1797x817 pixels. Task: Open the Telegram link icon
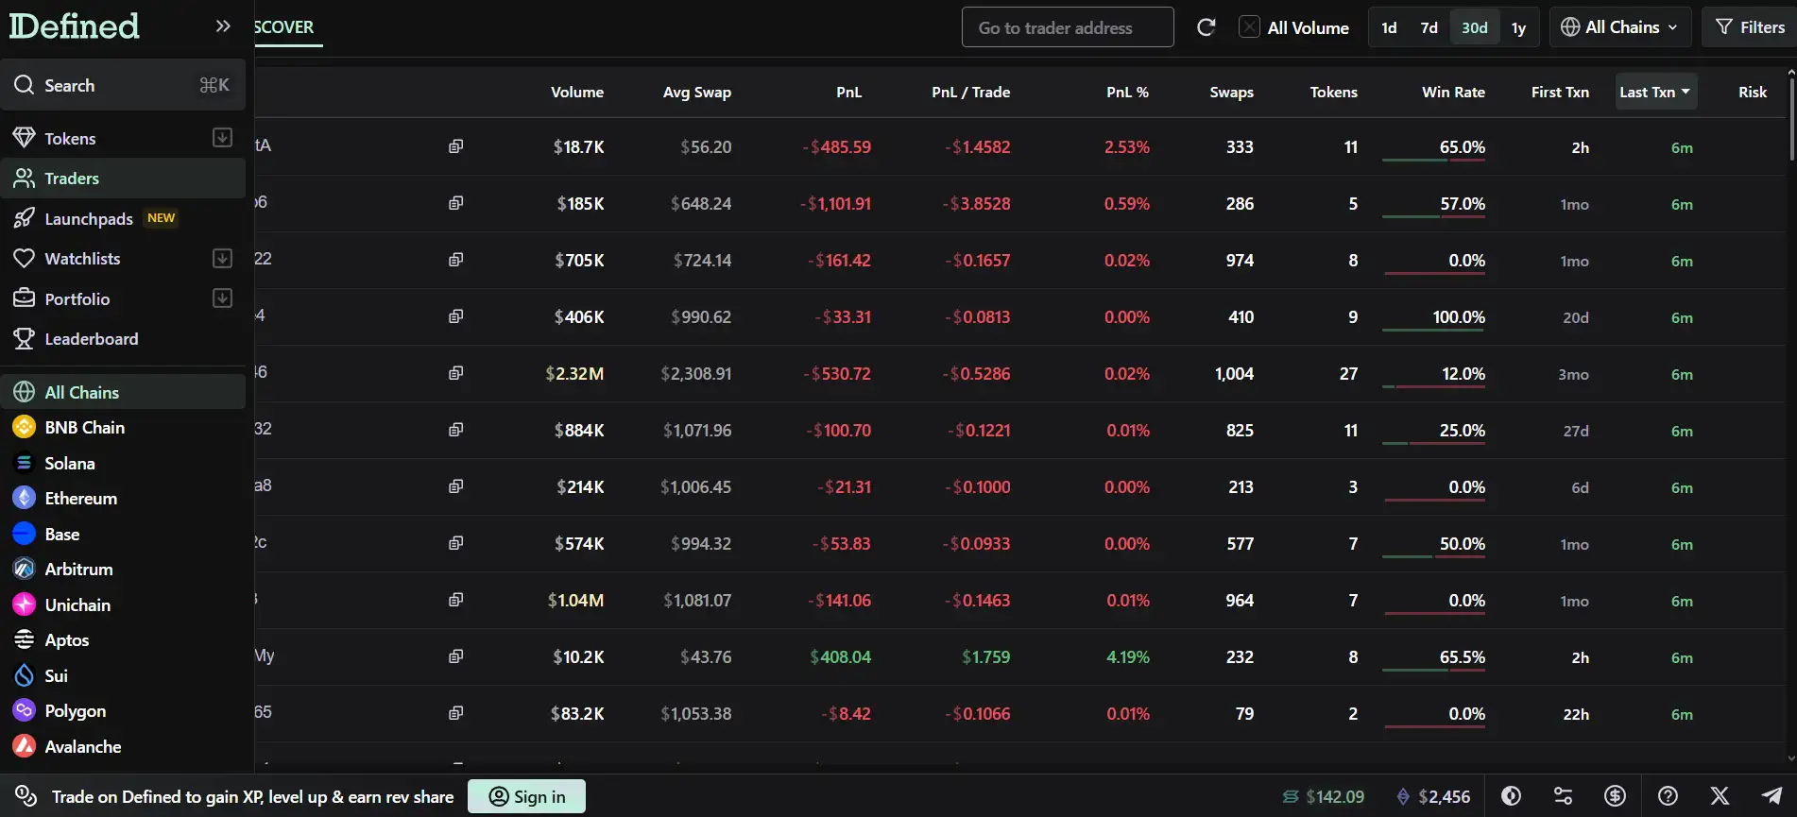tap(1771, 796)
